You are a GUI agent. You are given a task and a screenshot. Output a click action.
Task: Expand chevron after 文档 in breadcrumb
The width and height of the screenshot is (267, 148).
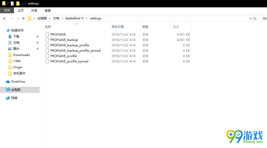pyautogui.click(x=62, y=18)
